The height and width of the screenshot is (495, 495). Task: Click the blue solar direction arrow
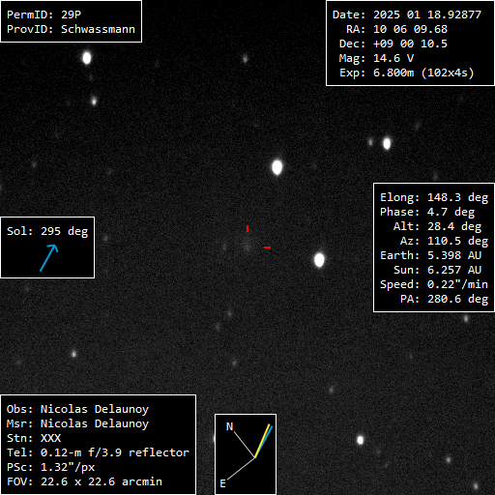(x=49, y=258)
